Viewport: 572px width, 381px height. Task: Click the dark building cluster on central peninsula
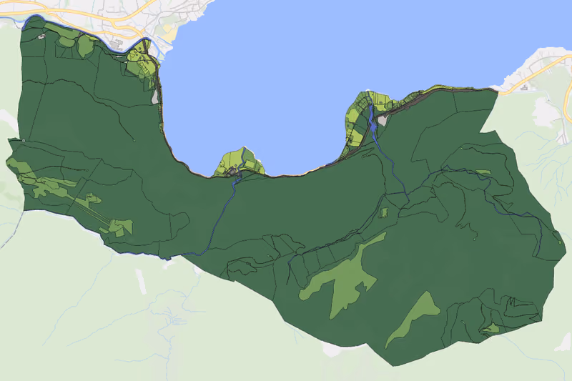(x=232, y=172)
